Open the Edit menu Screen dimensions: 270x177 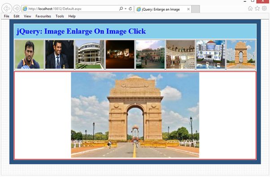tap(16, 16)
